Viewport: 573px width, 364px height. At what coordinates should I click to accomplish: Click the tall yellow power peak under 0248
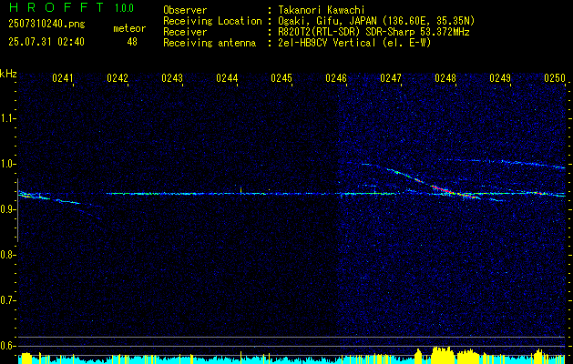pyautogui.click(x=443, y=355)
